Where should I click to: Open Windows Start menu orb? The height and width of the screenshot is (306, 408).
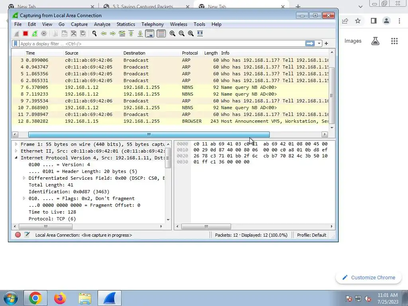pyautogui.click(x=11, y=298)
